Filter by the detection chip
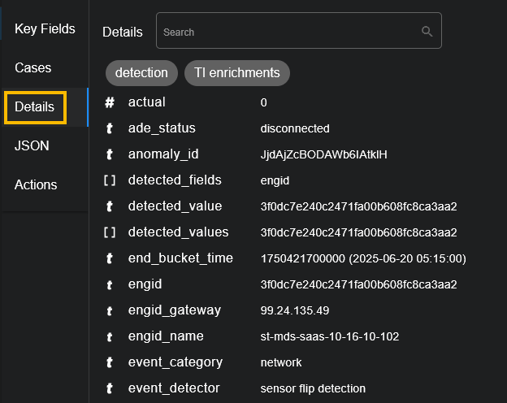This screenshot has height=403, width=507. [141, 72]
